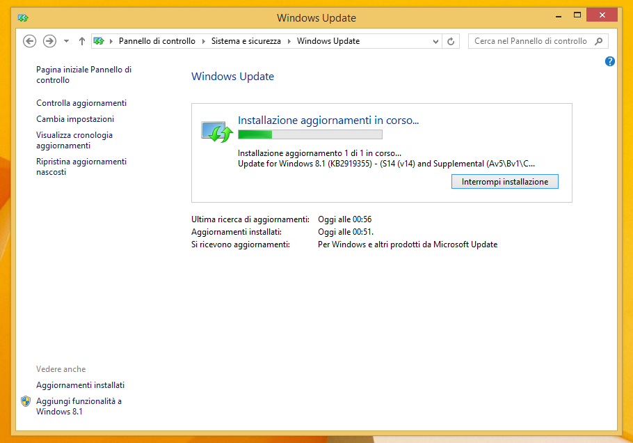Click the Forward navigation arrow
This screenshot has width=633, height=443.
coord(49,41)
